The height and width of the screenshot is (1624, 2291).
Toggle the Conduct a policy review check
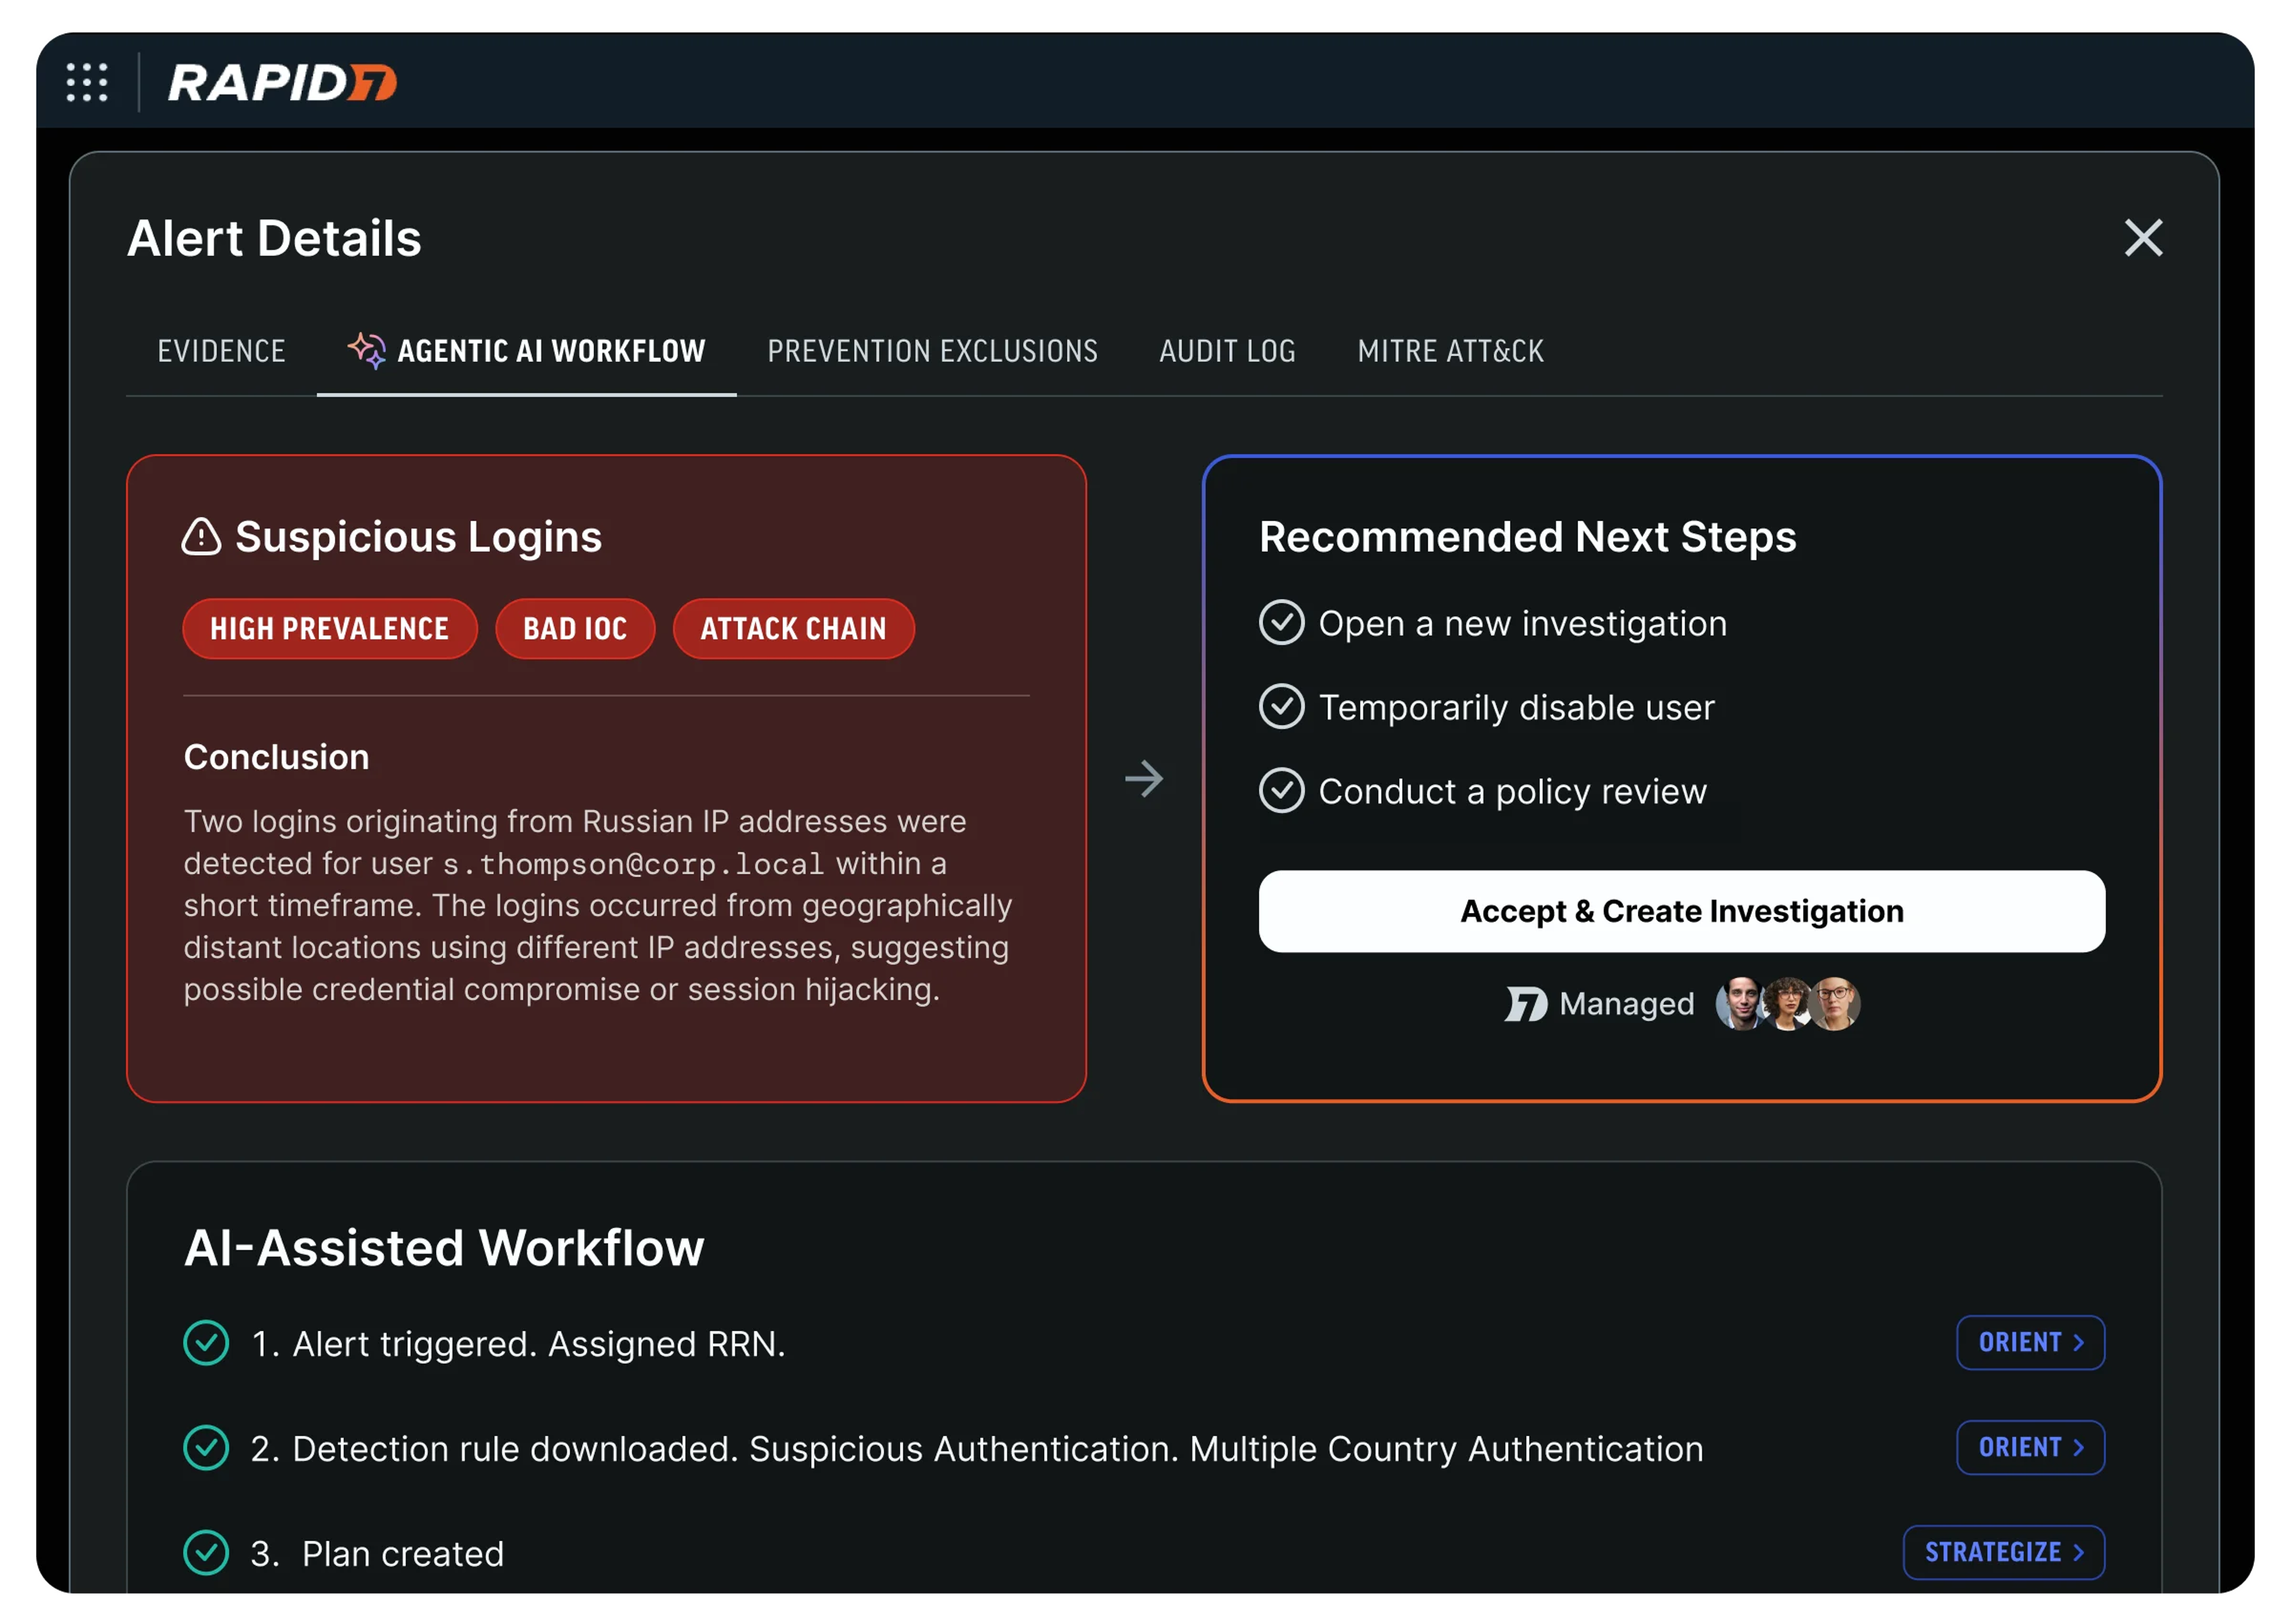1280,791
